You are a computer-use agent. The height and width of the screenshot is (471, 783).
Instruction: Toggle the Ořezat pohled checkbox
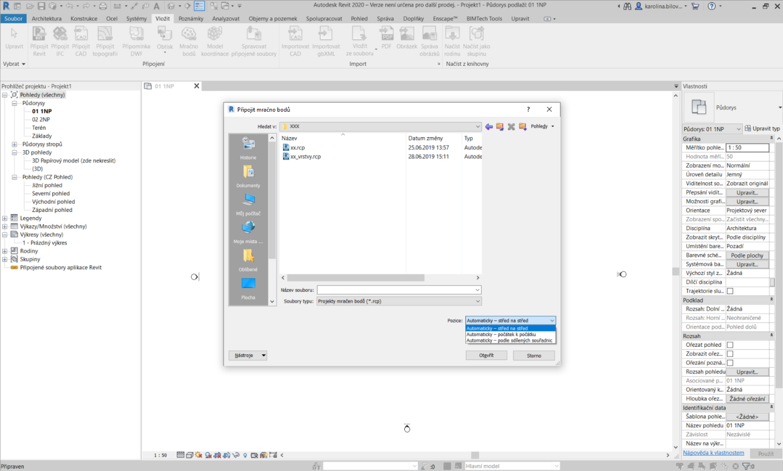pyautogui.click(x=730, y=345)
